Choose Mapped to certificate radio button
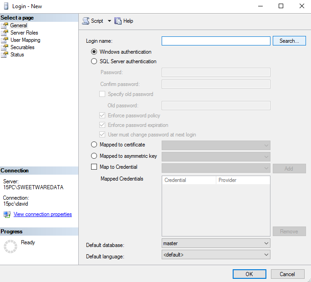Image resolution: width=311 pixels, height=282 pixels. pos(94,145)
